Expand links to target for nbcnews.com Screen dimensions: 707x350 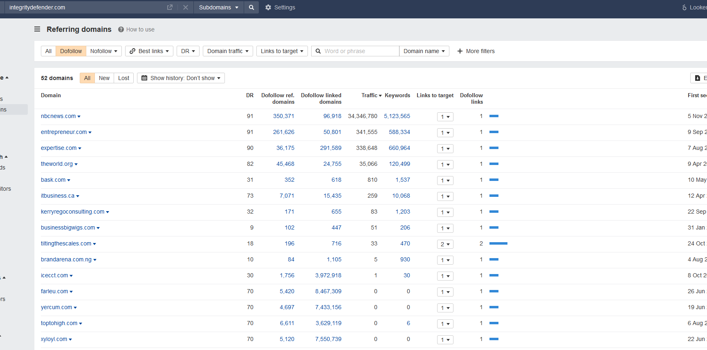pos(445,117)
